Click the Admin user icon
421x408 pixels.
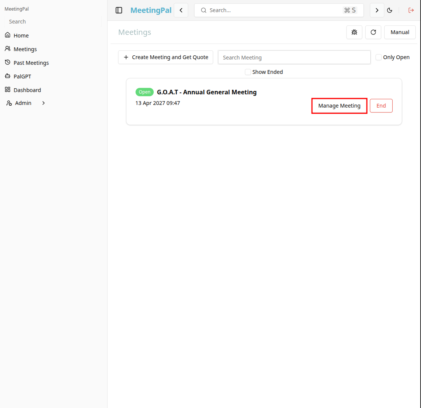(x=9, y=103)
